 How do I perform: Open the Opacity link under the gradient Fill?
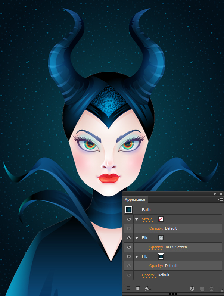tap(156, 266)
